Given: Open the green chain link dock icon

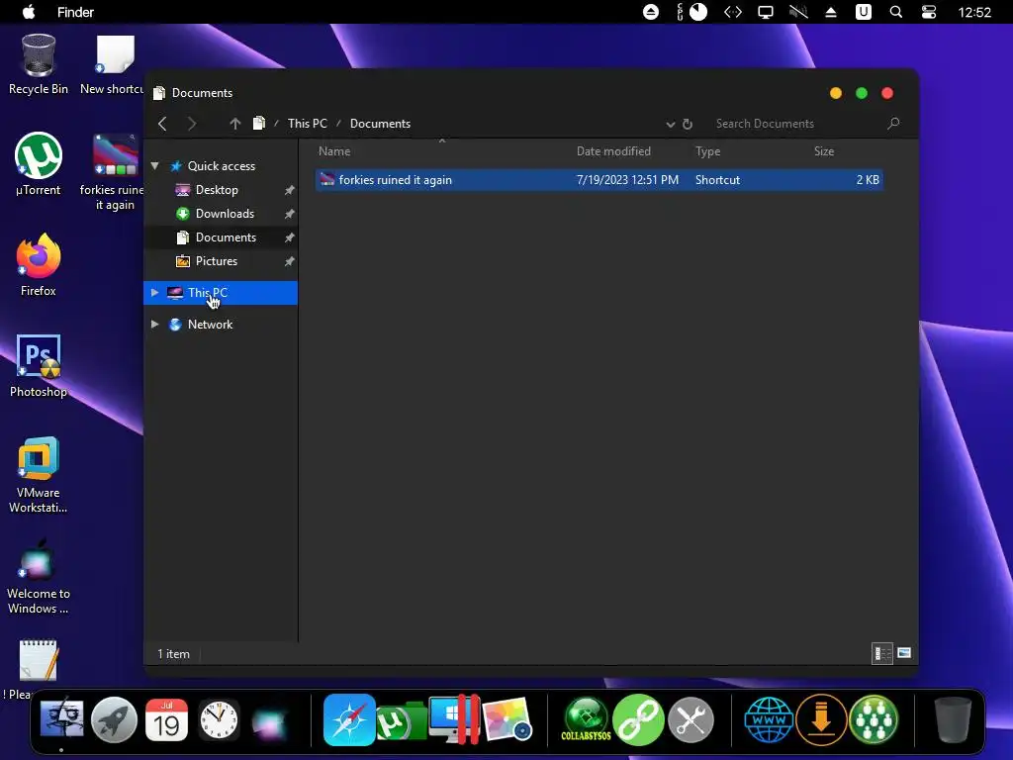Looking at the screenshot, I should (638, 719).
